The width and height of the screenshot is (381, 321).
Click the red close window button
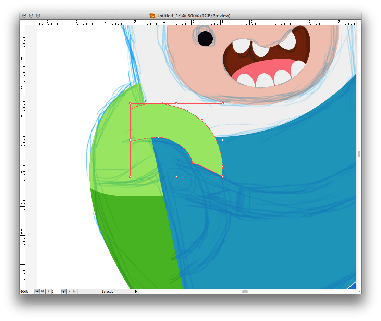(24, 16)
